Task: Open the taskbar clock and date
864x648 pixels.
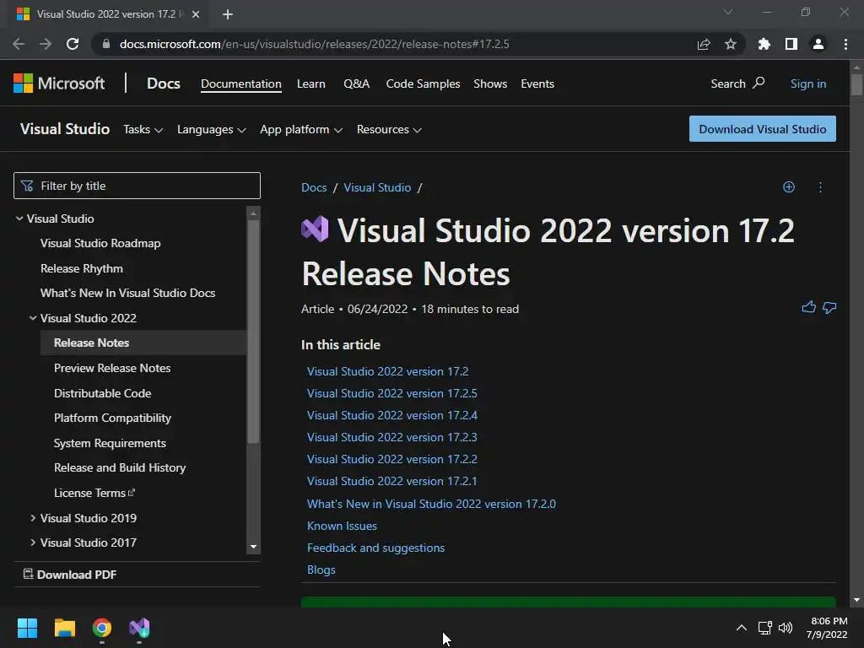Action: tap(827, 628)
